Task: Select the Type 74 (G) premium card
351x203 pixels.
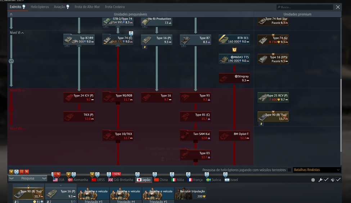Action: point(273,40)
